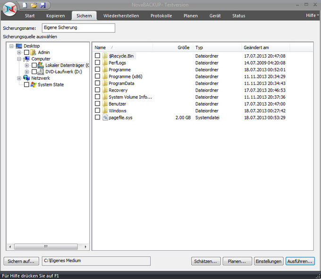Click the $Recycle.Bin folder icon
The height and width of the screenshot is (279, 321).
pos(105,56)
